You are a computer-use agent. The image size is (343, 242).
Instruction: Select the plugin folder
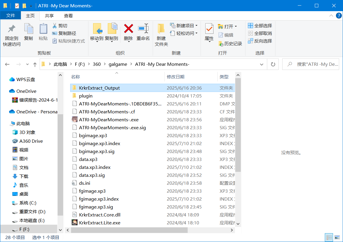[152, 96]
